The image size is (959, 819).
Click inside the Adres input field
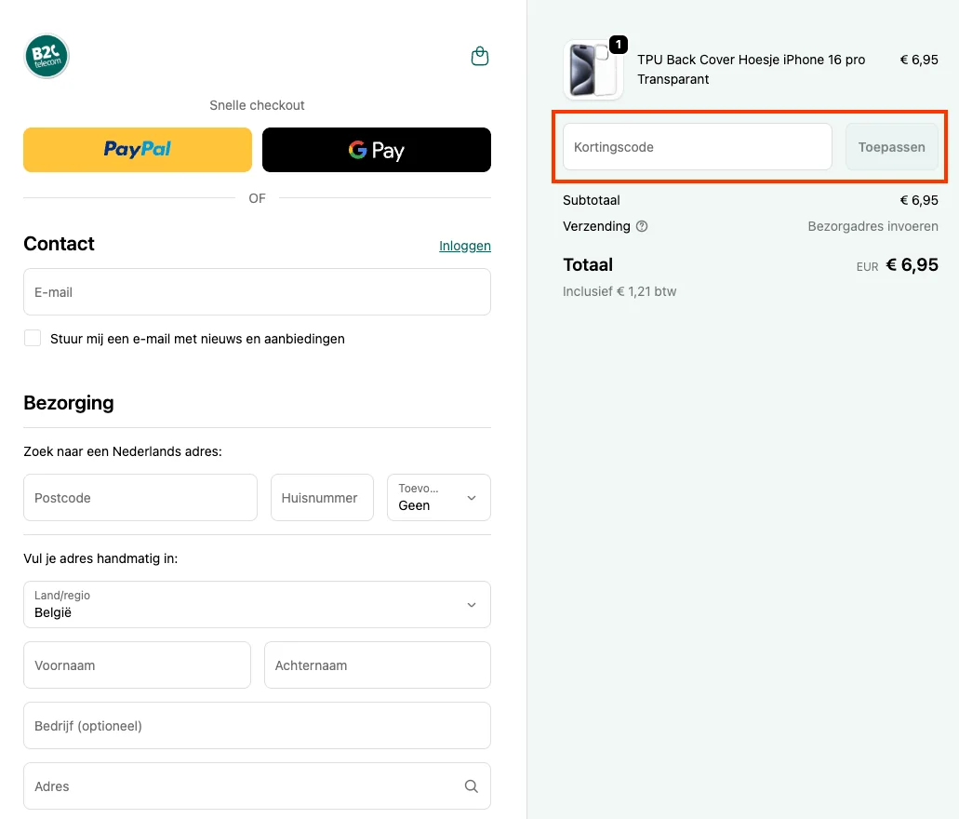tap(242, 786)
